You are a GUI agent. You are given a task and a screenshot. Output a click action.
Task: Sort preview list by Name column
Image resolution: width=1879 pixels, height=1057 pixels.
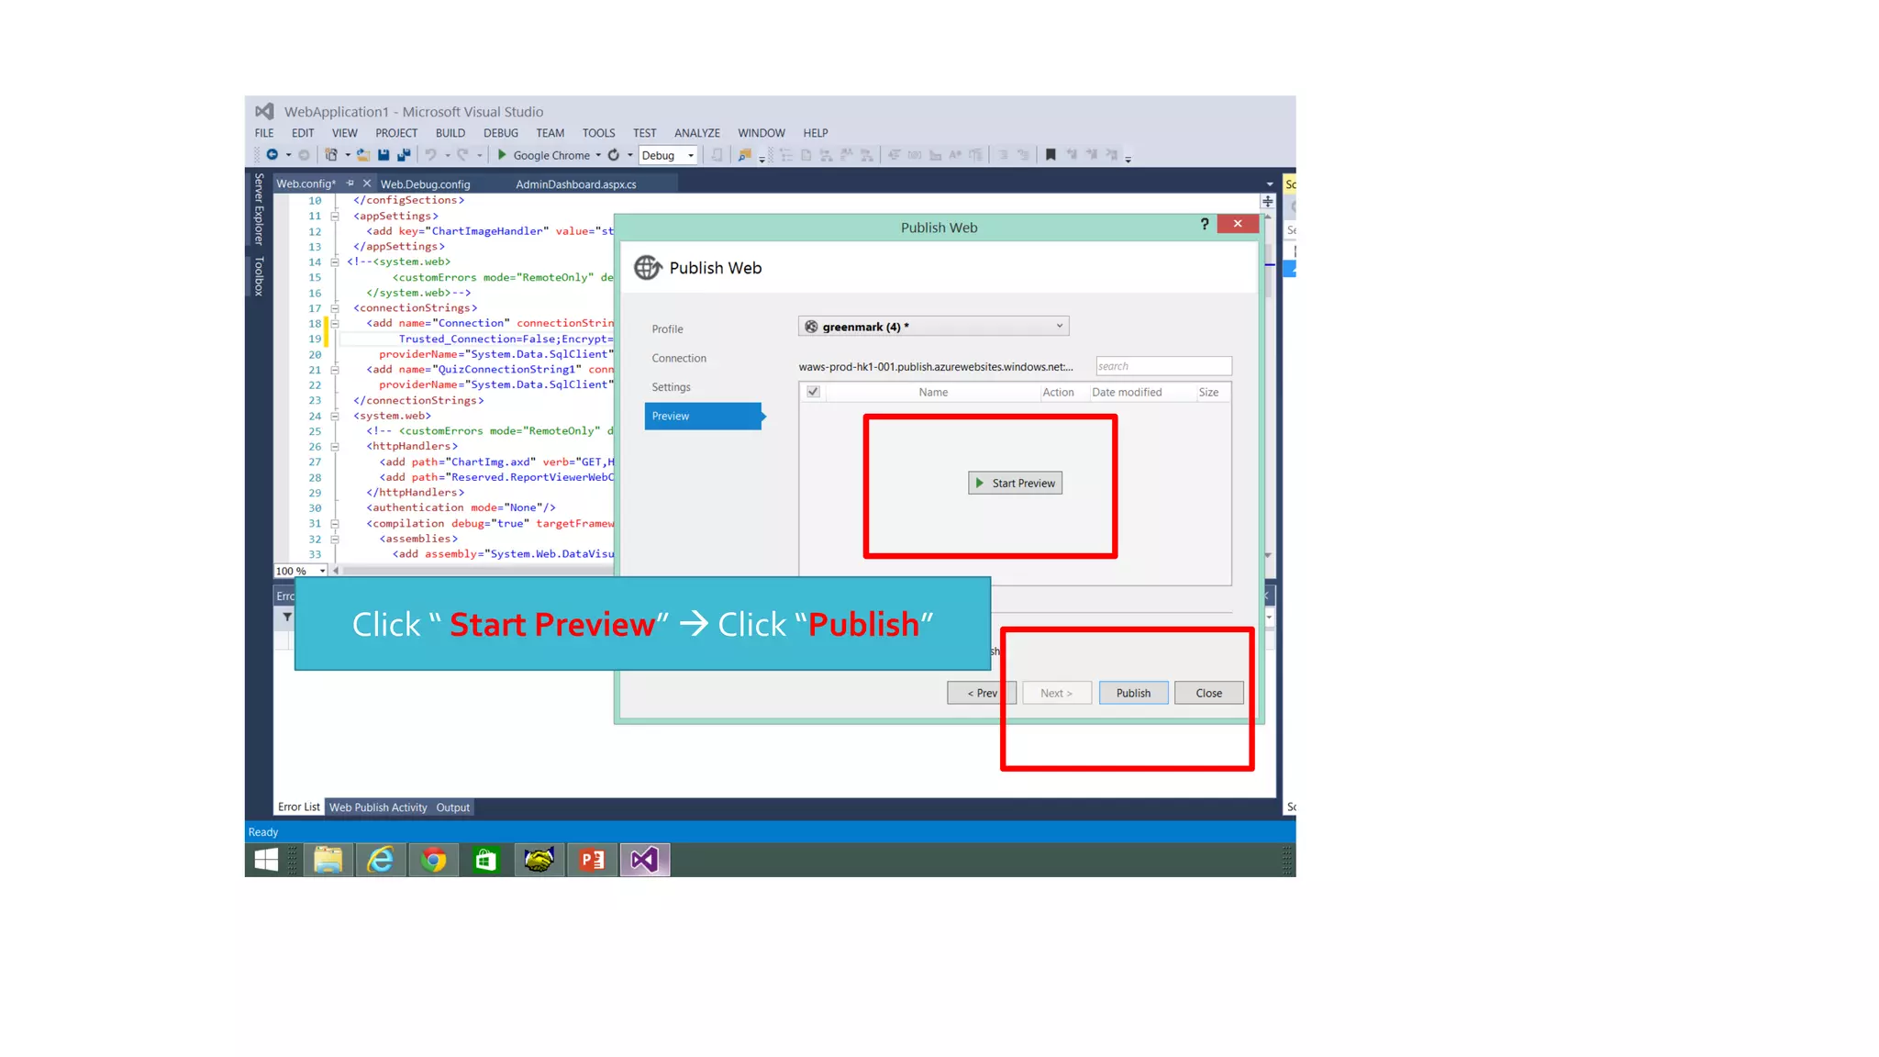(x=933, y=392)
